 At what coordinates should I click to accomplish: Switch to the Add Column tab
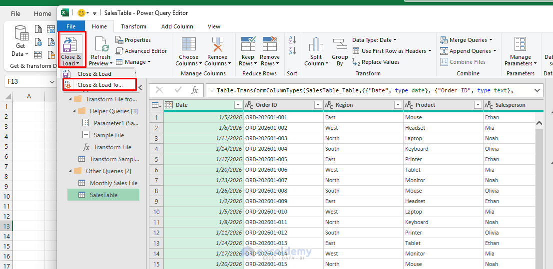[x=177, y=26]
